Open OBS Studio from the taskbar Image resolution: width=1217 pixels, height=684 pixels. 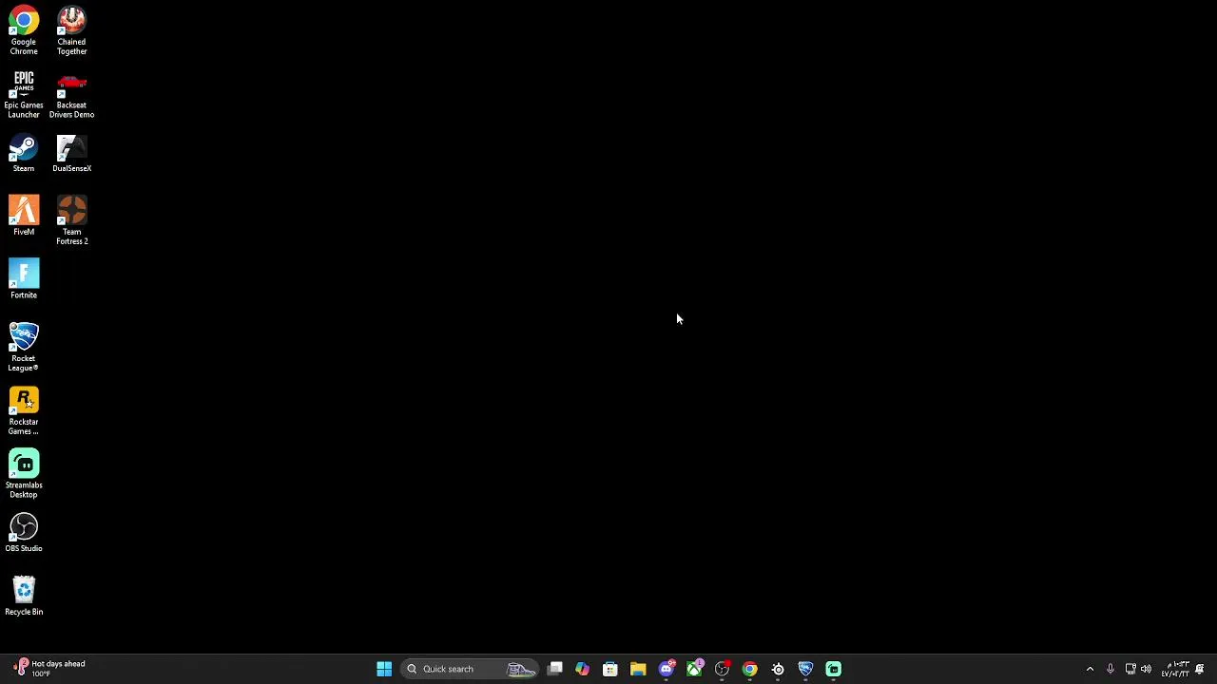tap(722, 669)
